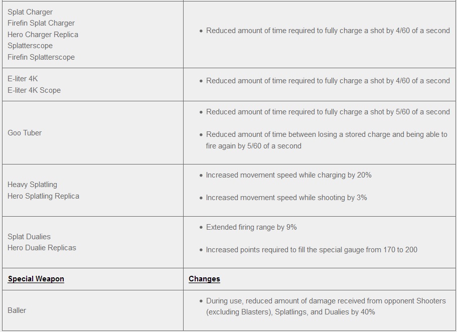
Task: Click the underlined Changes header
Action: click(x=204, y=279)
